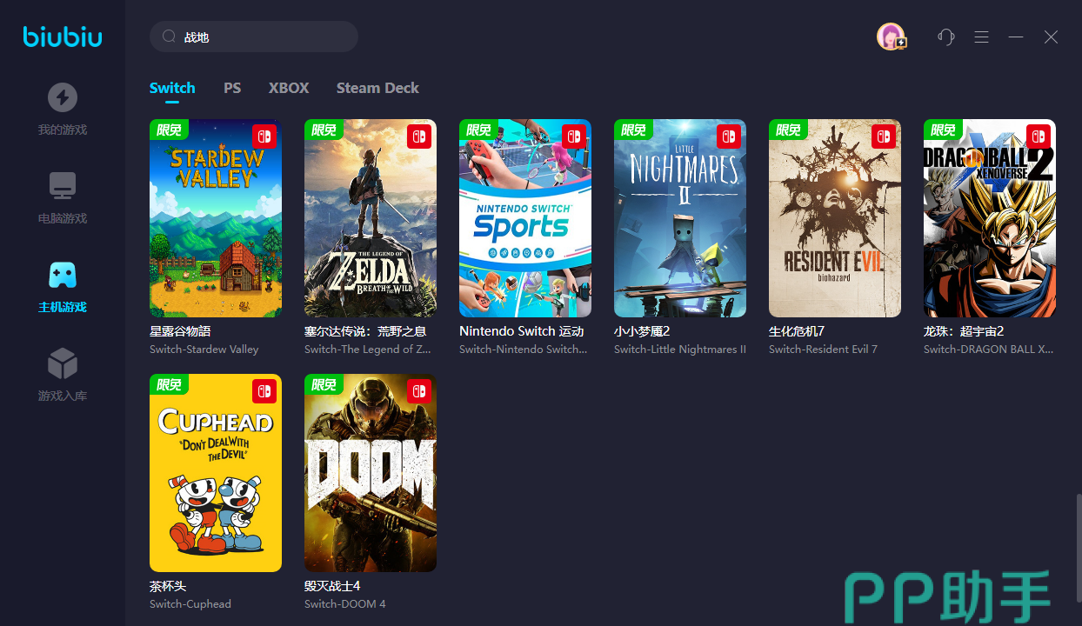The image size is (1082, 626).
Task: Click the 星露谷物語 title
Action: pyautogui.click(x=180, y=331)
